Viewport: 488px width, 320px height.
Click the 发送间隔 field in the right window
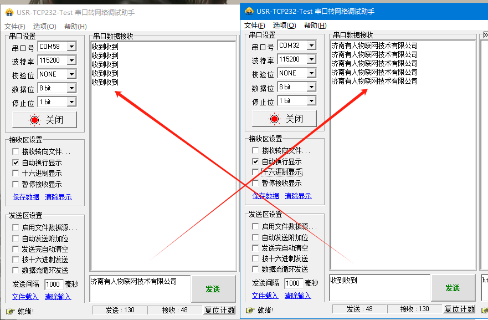[292, 283]
